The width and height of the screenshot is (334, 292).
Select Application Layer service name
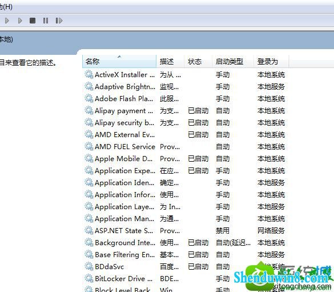coord(124,207)
